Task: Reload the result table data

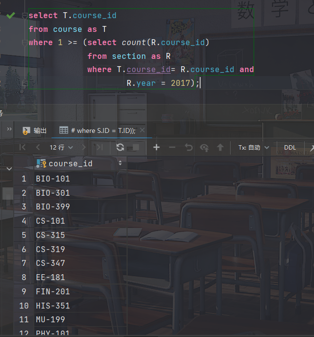Action: pos(120,148)
